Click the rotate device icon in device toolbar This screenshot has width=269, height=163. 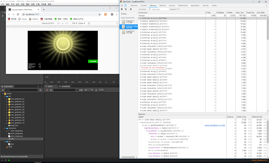pos(89,23)
